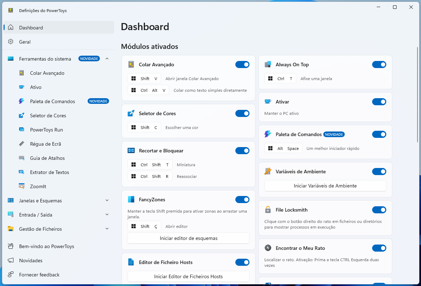Click the Colar Avançado sidebar icon
This screenshot has height=286, width=421.
coord(22,73)
